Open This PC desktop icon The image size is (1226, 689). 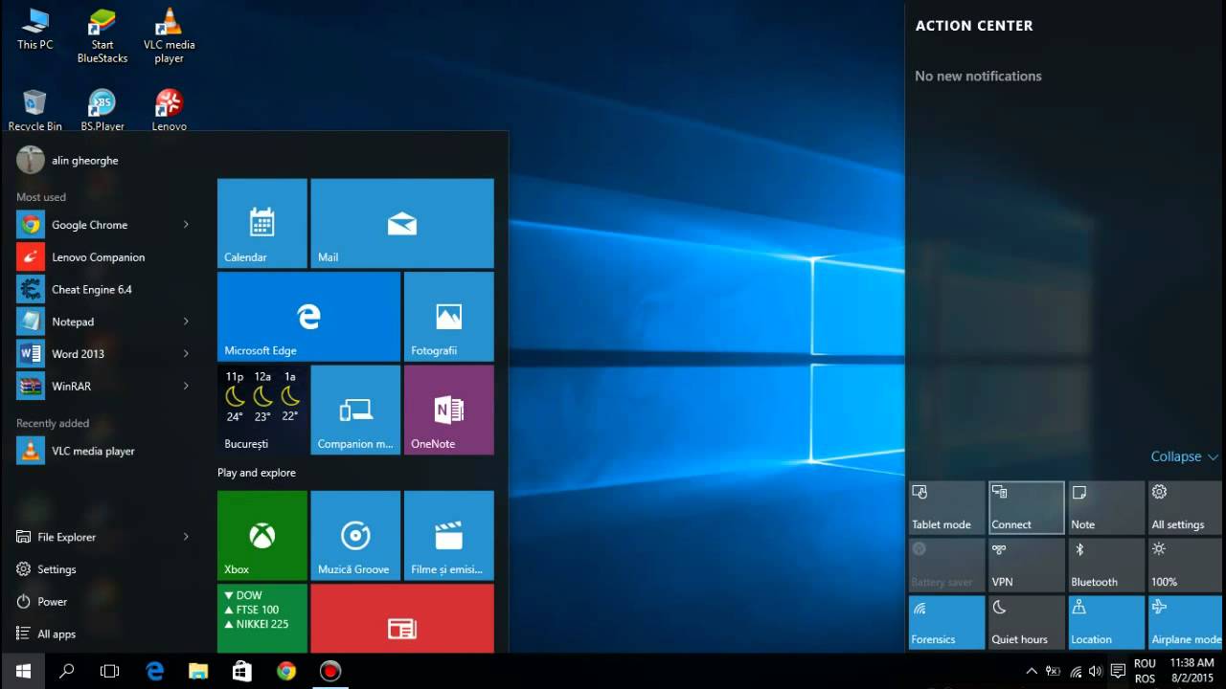point(34,29)
